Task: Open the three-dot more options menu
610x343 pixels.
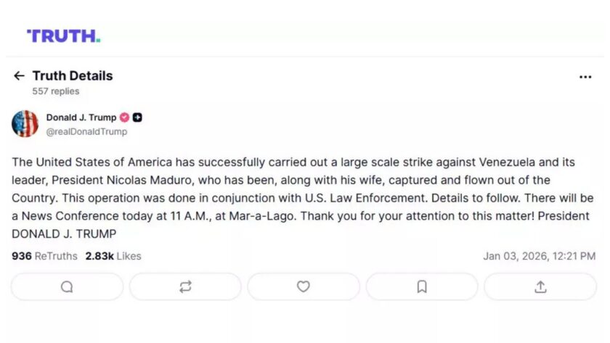Action: [585, 77]
